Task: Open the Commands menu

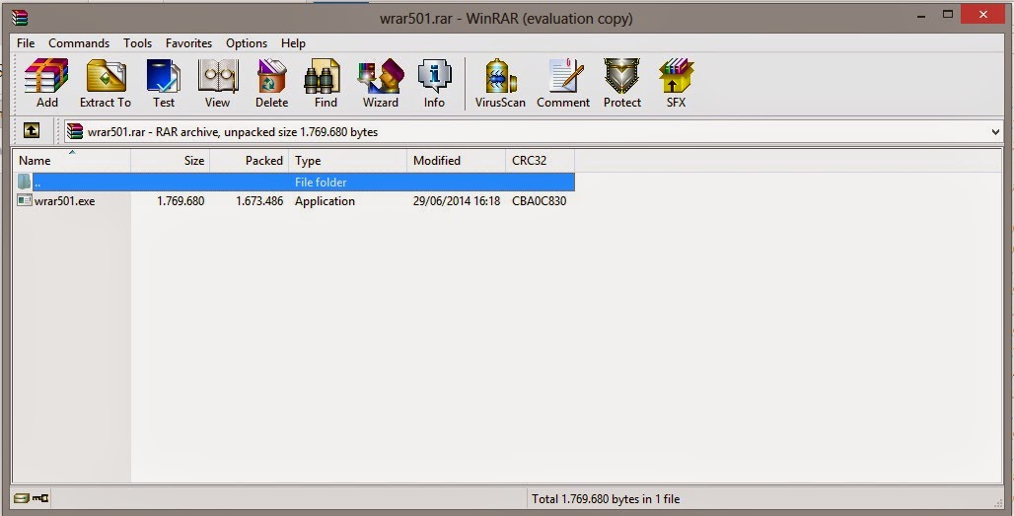Action: [x=79, y=43]
